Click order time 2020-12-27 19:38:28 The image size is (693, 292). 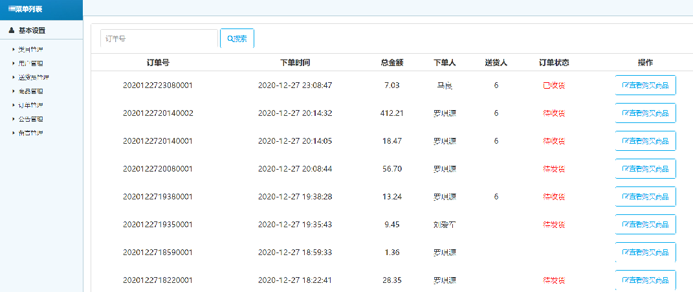295,197
